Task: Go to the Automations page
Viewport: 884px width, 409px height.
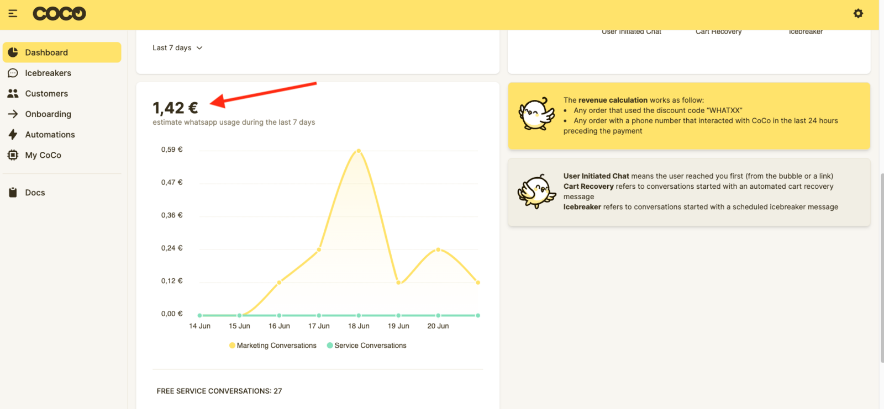Action: click(50, 135)
